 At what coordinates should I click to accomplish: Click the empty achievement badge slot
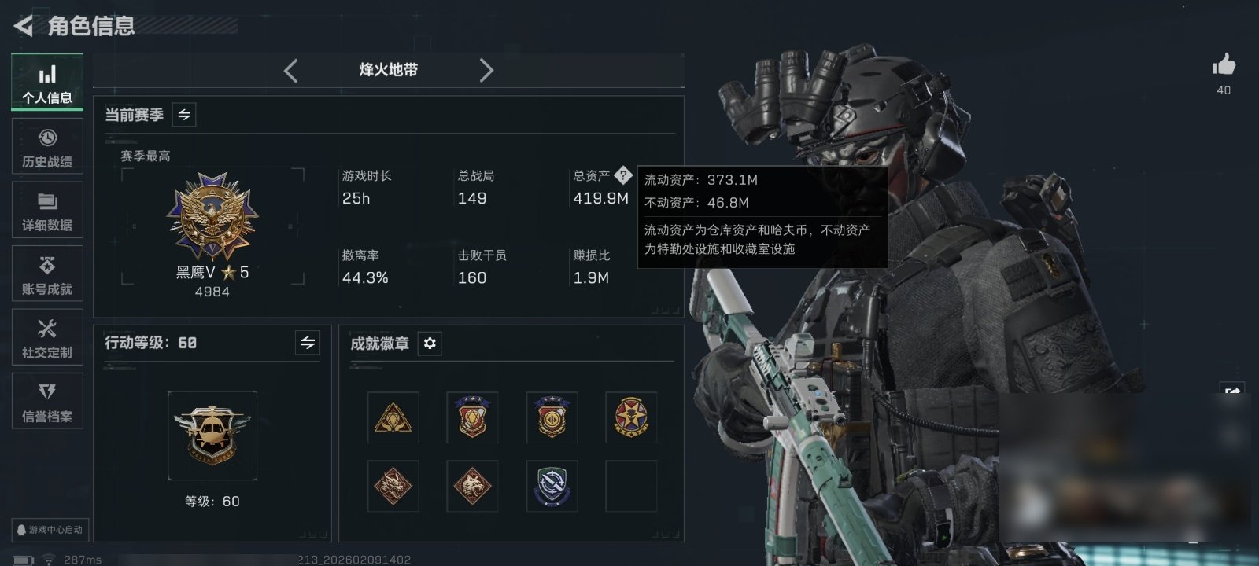[x=631, y=486]
